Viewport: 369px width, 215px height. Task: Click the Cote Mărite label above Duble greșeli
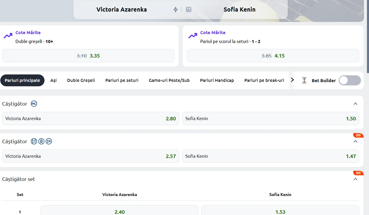pyautogui.click(x=28, y=33)
